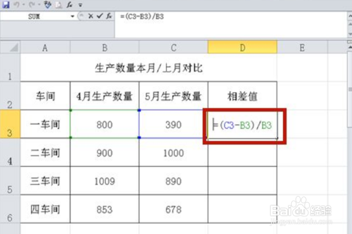352x234 pixels.
Task: Select row 5 header
Action: click(x=10, y=181)
